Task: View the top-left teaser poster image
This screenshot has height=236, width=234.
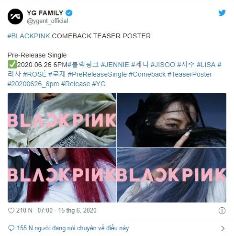Action: point(62,120)
